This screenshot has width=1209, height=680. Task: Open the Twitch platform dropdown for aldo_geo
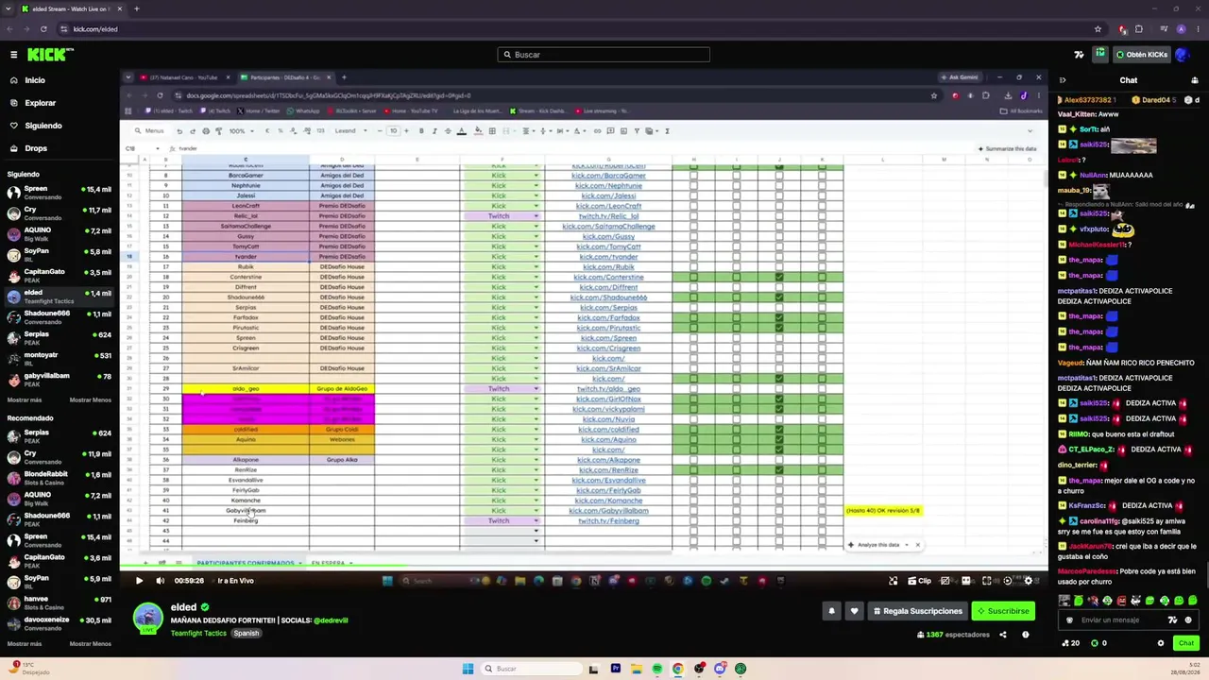[536, 389]
